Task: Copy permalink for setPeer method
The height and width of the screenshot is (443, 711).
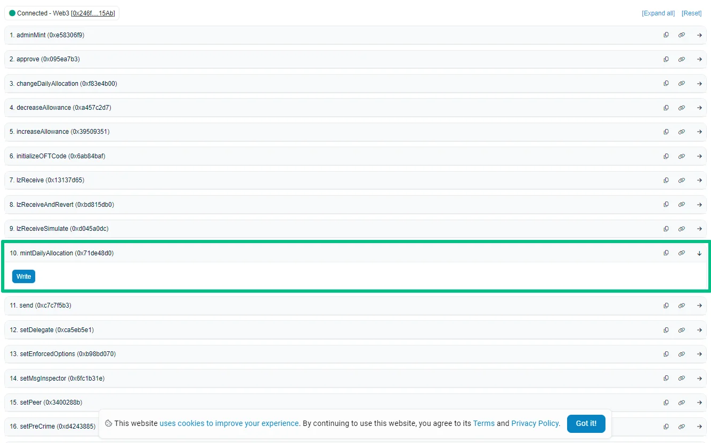Action: pos(681,402)
